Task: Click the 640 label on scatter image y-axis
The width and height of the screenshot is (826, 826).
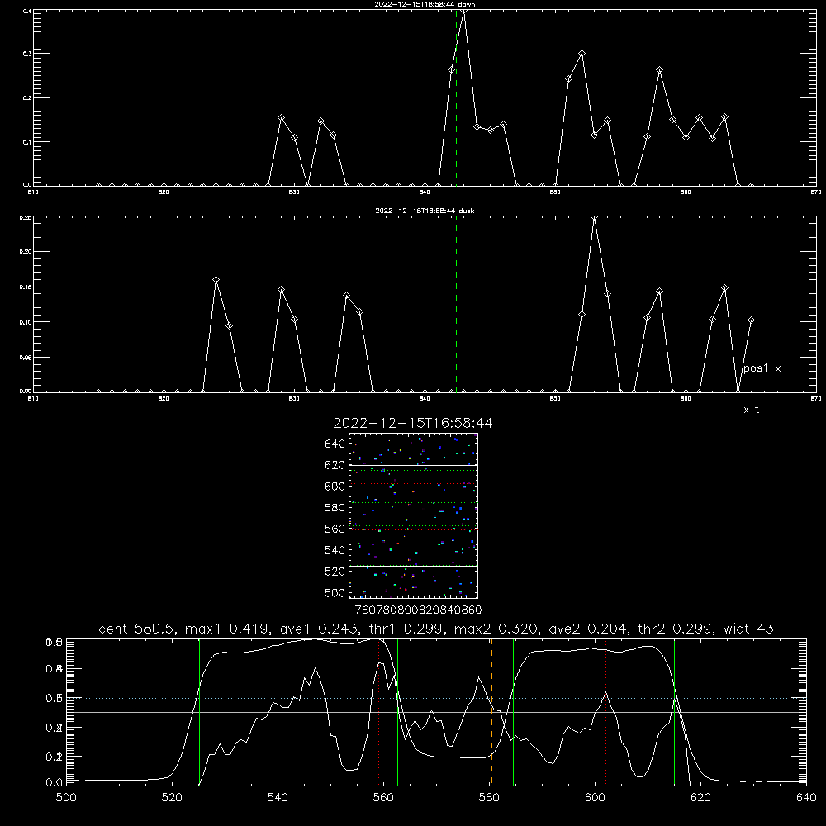Action: (335, 444)
